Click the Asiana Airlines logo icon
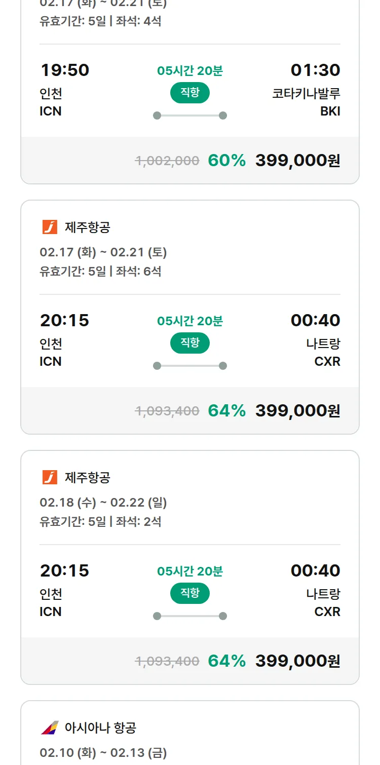Screen dimensions: 380x765 point(50,728)
